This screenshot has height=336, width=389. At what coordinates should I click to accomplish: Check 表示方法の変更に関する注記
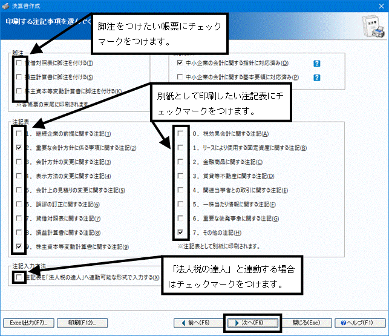point(19,176)
